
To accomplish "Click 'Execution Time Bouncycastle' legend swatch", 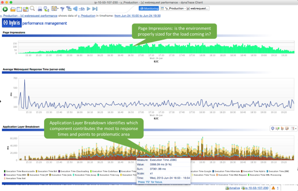I will pos(5,171).
